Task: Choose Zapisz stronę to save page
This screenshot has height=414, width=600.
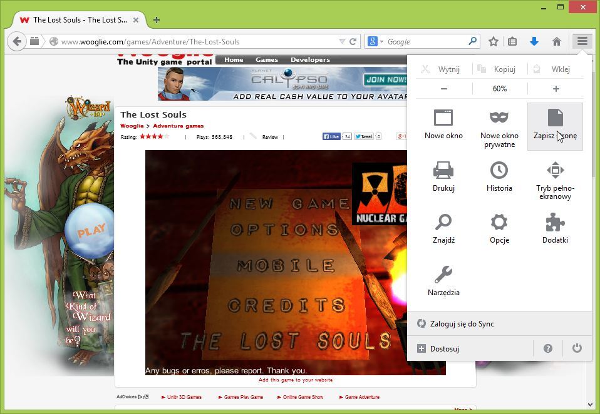Action: (555, 125)
